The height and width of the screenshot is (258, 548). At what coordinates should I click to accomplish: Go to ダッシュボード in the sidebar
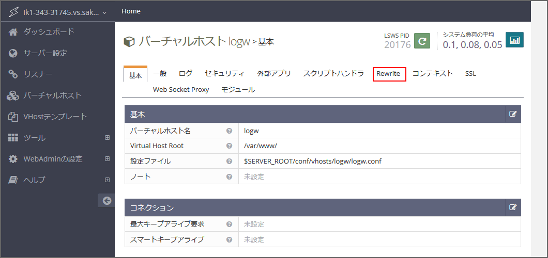[49, 32]
